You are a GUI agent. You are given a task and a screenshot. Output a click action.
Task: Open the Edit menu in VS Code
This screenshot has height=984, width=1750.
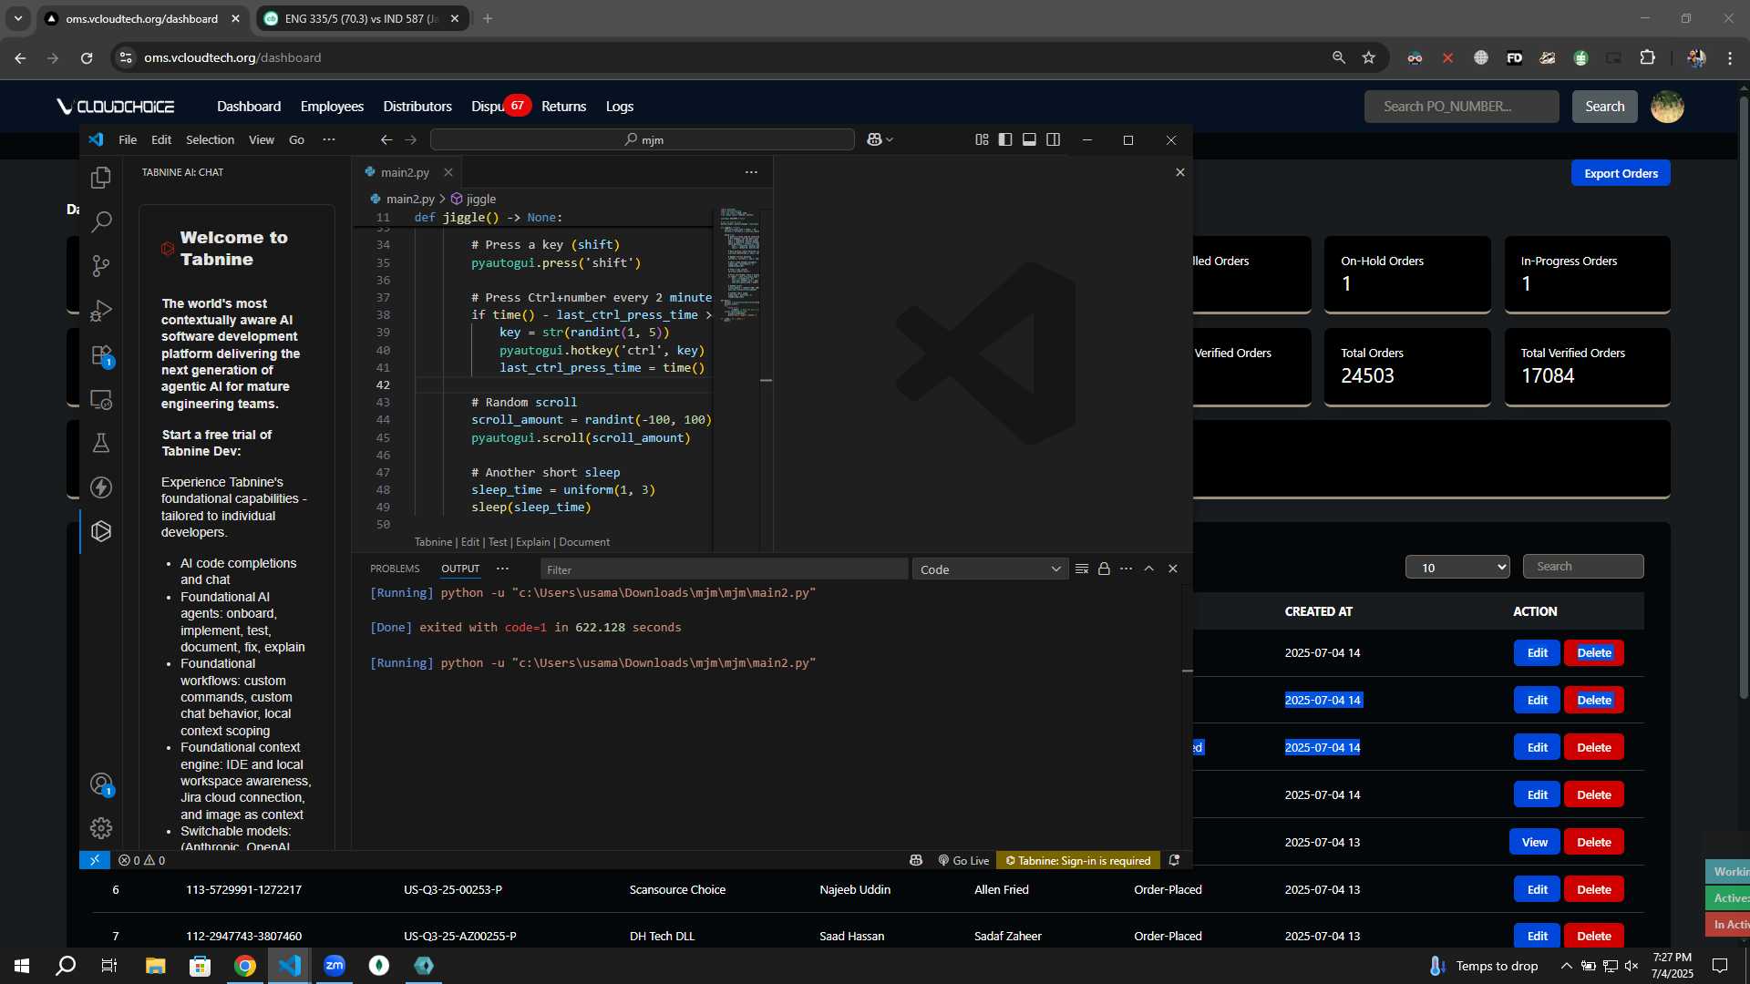click(161, 139)
